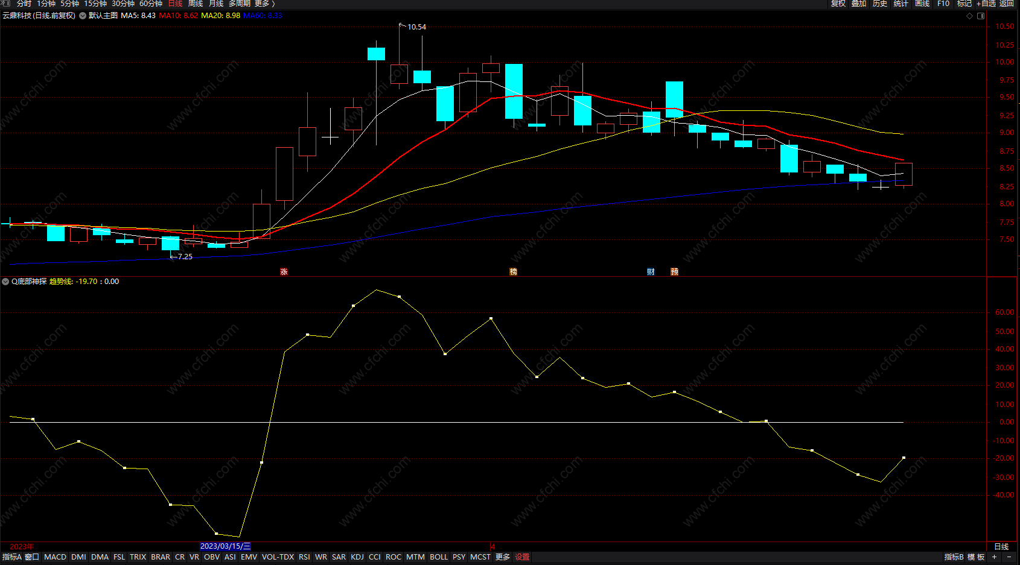Select the MTM indicator tab
Viewport: 1020px width, 565px height.
(415, 557)
